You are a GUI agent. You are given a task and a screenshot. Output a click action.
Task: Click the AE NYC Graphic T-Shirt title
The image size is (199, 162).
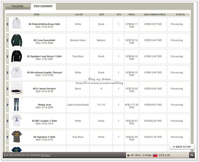coord(44,121)
